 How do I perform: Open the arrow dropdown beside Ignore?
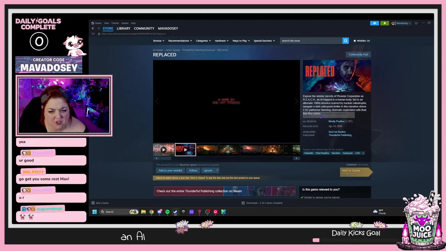tap(217, 170)
